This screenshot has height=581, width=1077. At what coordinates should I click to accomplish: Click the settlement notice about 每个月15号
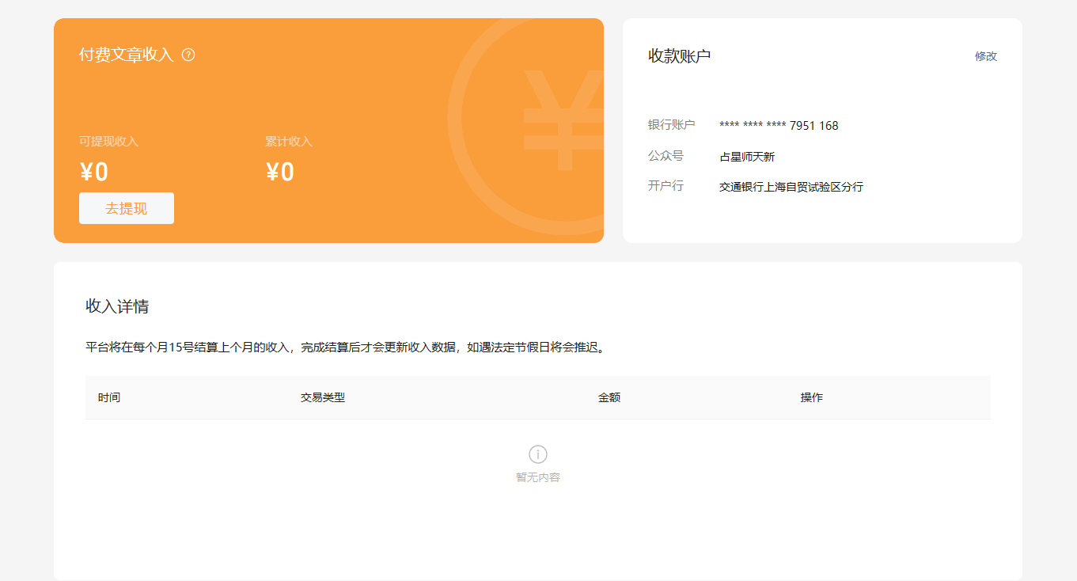pos(347,347)
